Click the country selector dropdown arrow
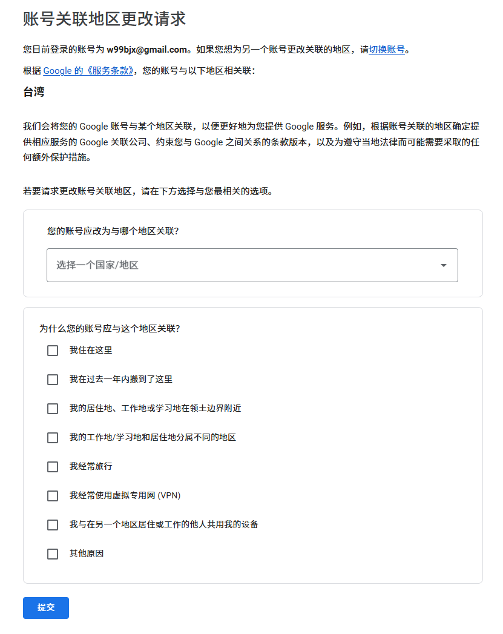The image size is (503, 634). coord(443,265)
